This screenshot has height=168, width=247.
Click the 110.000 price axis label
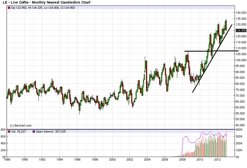[x=241, y=48]
